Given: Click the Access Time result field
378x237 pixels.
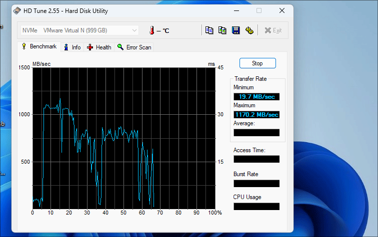Looking at the screenshot, I should tap(256, 159).
